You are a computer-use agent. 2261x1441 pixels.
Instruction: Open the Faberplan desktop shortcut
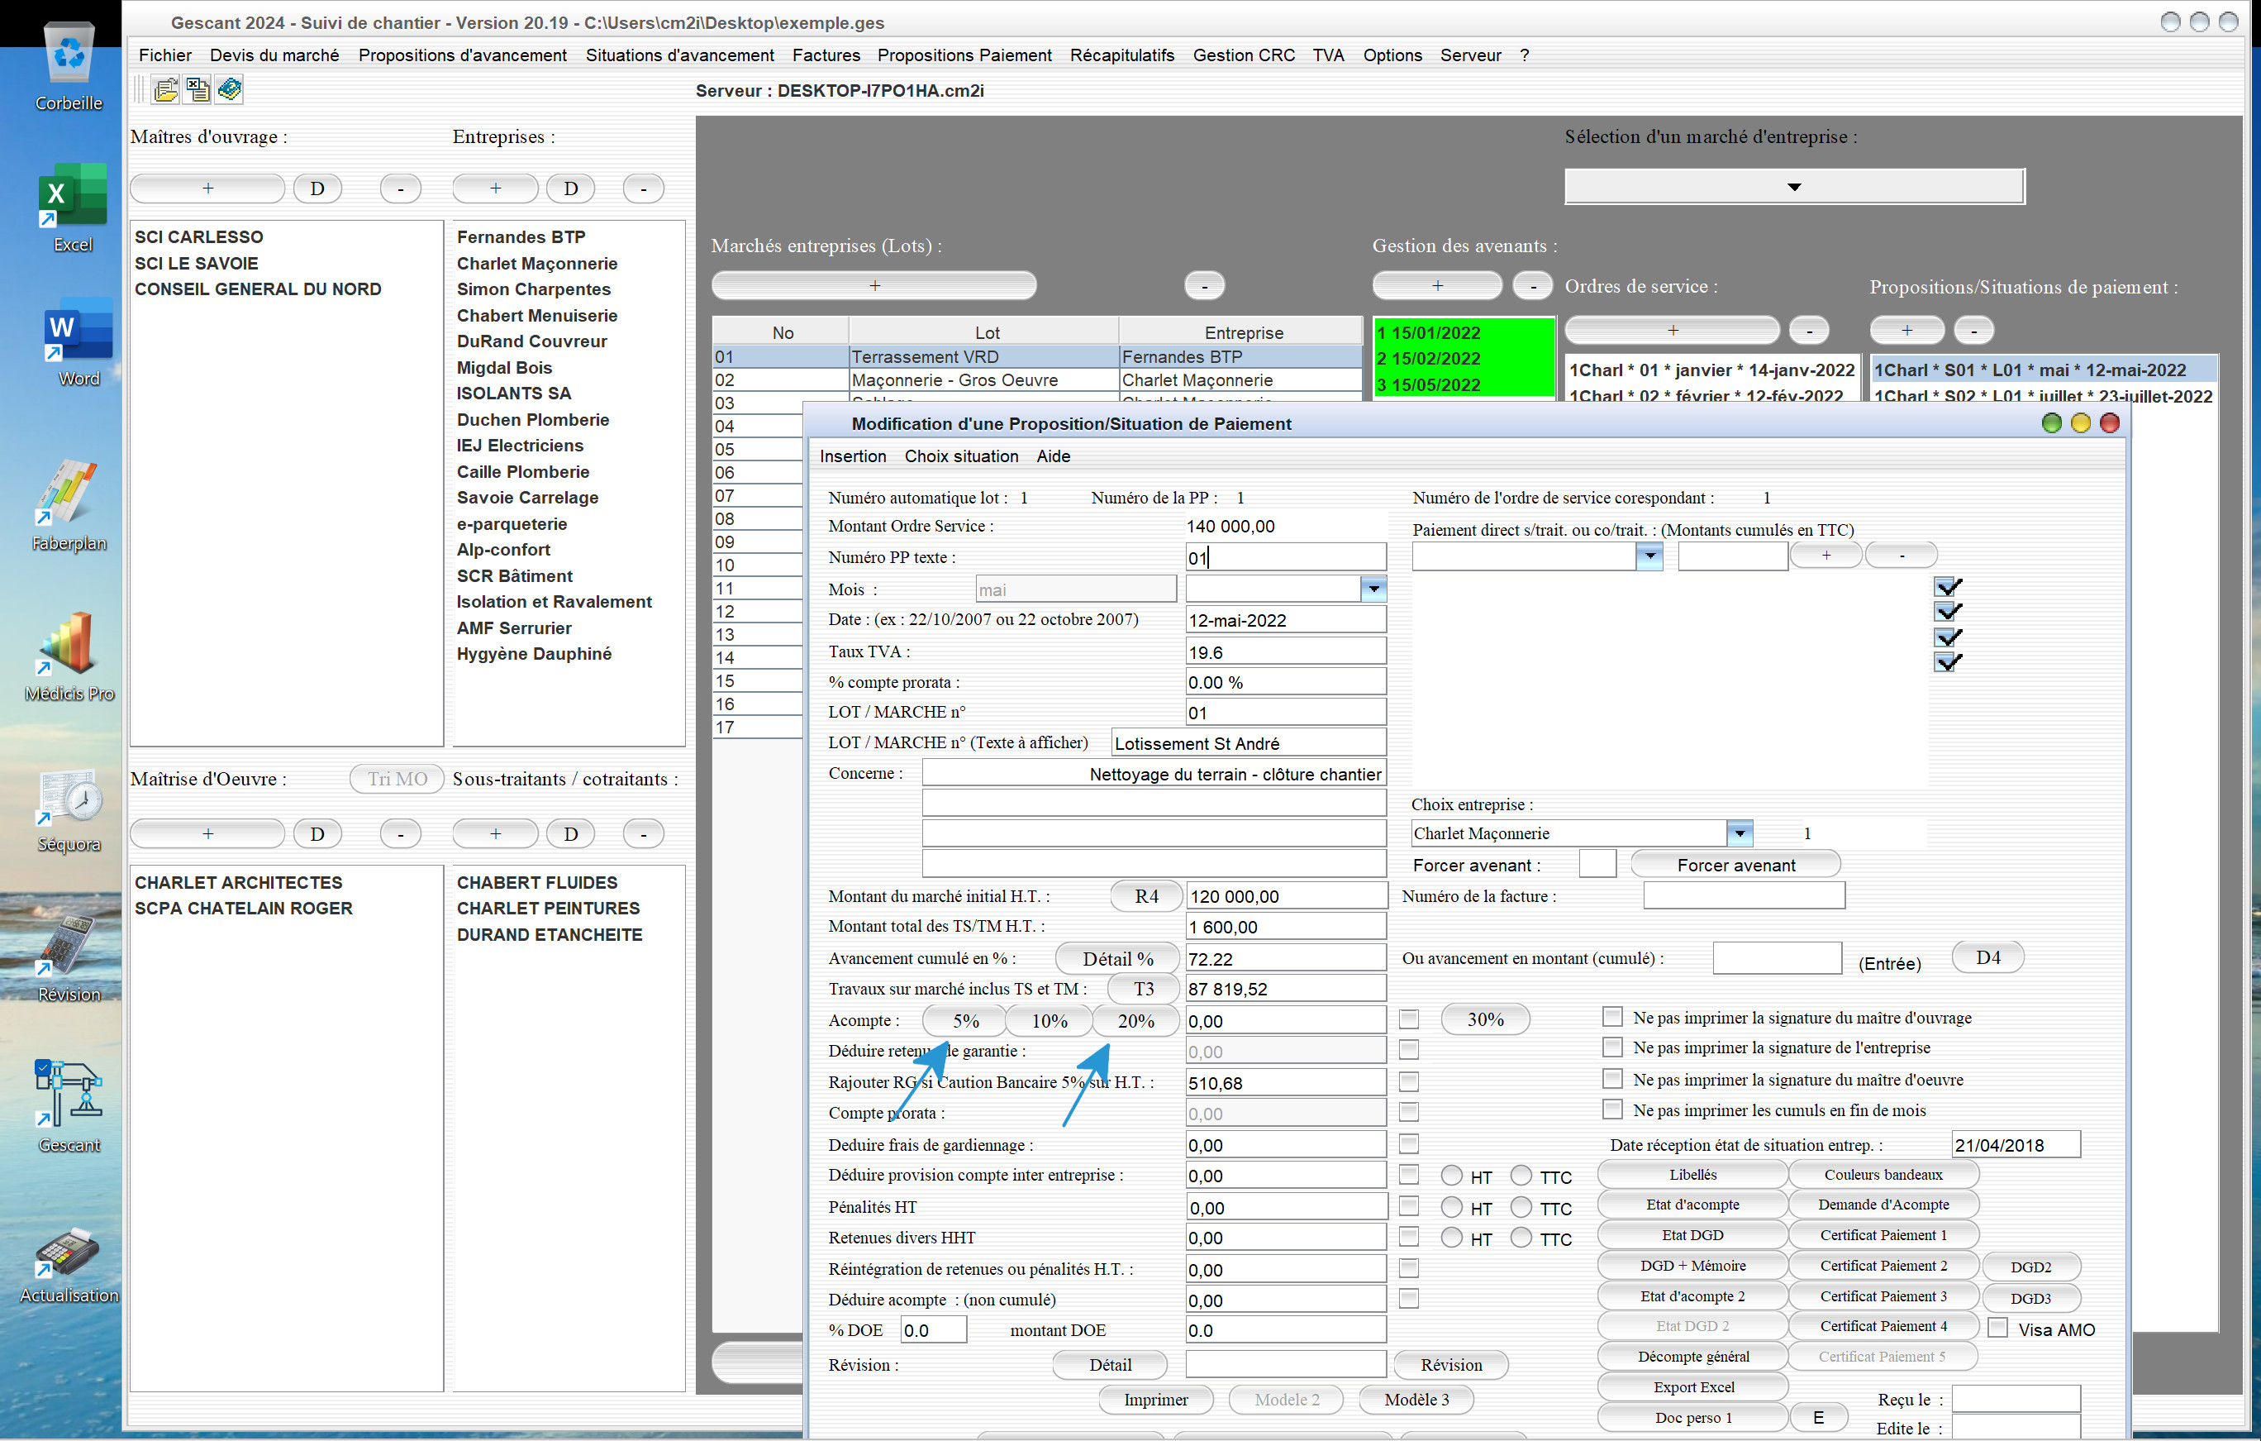[x=69, y=505]
